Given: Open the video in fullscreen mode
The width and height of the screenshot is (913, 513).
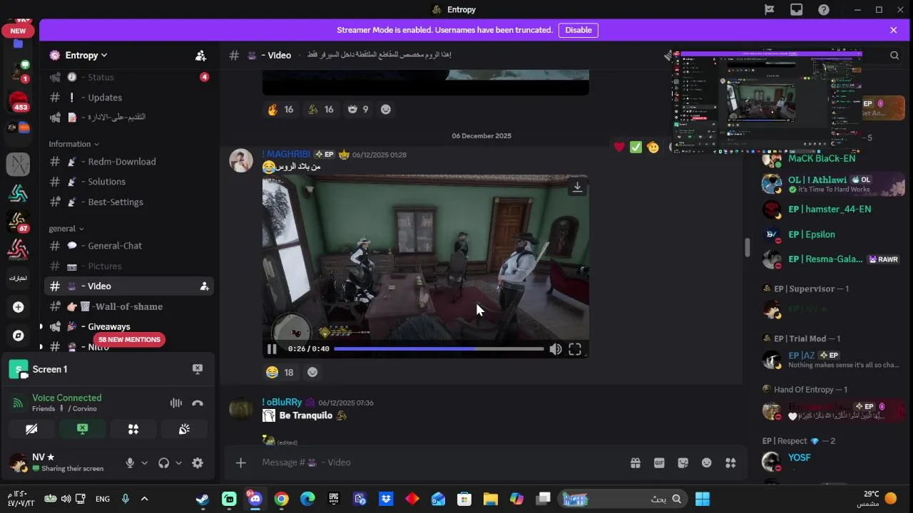Looking at the screenshot, I should (x=575, y=349).
